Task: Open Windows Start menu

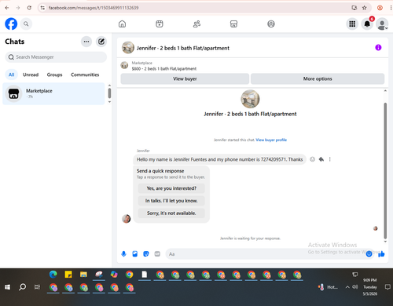Action: 7,287
